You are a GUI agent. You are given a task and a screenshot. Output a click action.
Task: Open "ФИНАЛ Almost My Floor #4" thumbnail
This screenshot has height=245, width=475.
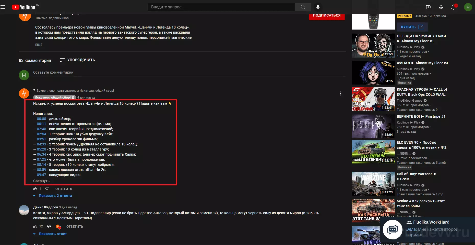pyautogui.click(x=373, y=73)
